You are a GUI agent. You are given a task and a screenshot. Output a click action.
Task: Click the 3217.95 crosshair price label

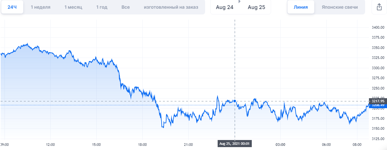click(377, 101)
